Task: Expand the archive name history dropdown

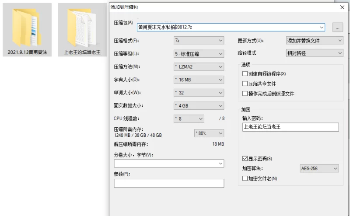Action: tap(322, 28)
